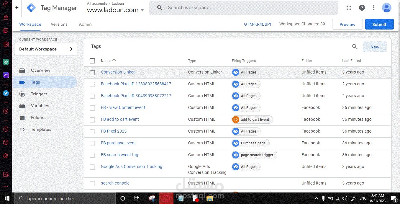This screenshot has height=204, width=400.
Task: Switch to the Versions tab
Action: pos(59,25)
